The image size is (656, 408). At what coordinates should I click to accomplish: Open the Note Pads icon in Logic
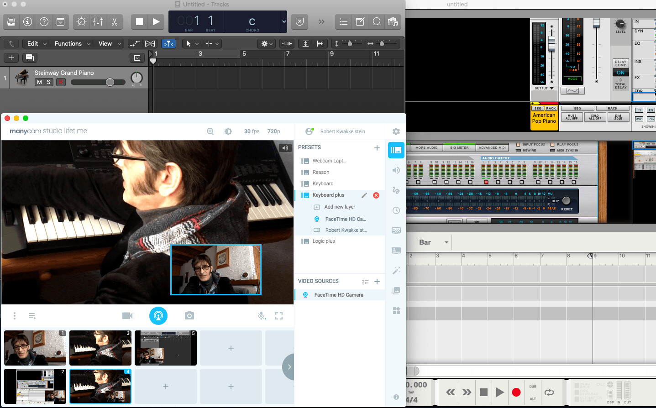[360, 21]
